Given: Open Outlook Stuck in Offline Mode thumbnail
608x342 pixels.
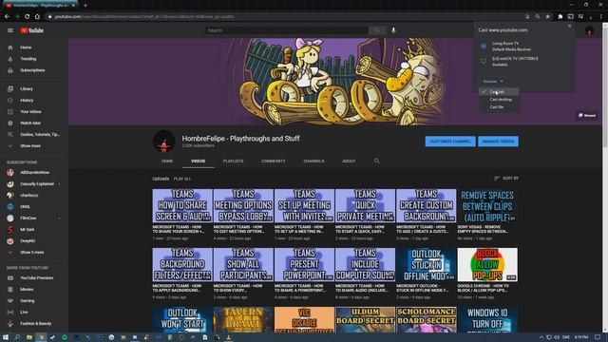Looking at the screenshot, I should coord(427,265).
